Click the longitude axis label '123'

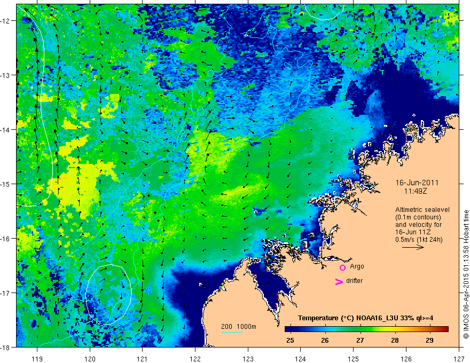pyautogui.click(x=248, y=359)
